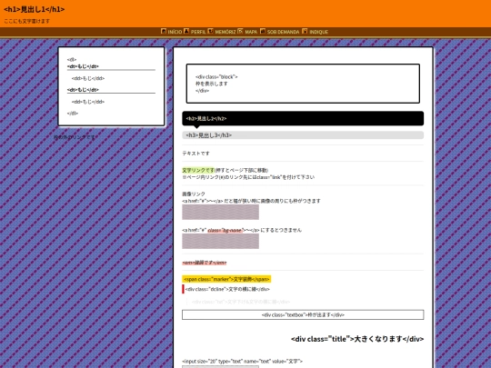Click the pink highlighted class="bg-none" text

[225, 230]
